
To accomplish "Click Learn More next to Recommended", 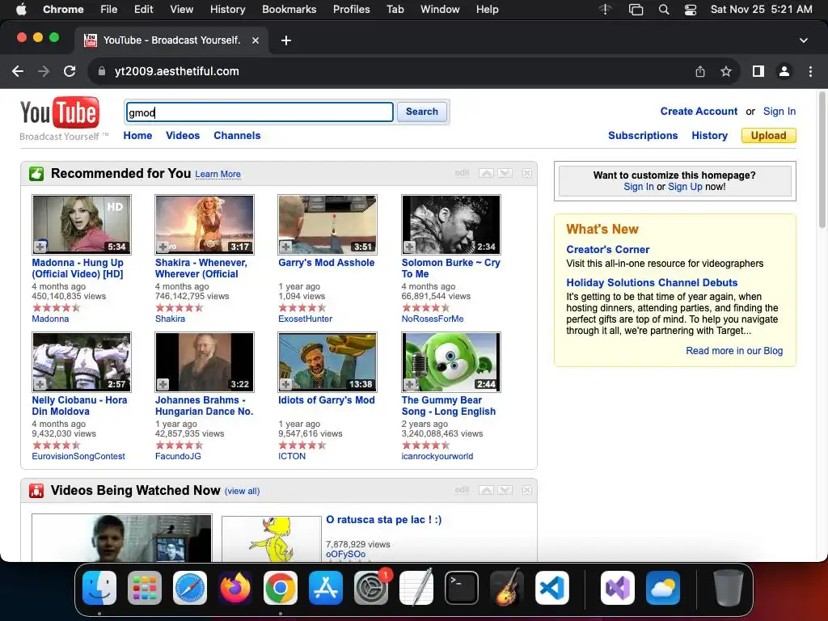I will 218,175.
